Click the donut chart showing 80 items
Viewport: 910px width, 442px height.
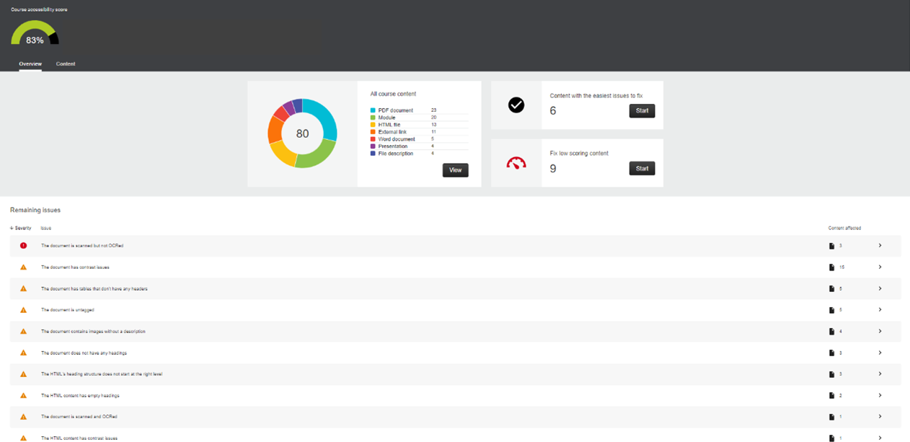tap(302, 133)
